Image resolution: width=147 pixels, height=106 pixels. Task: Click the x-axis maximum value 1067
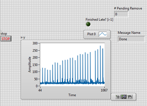(104, 90)
